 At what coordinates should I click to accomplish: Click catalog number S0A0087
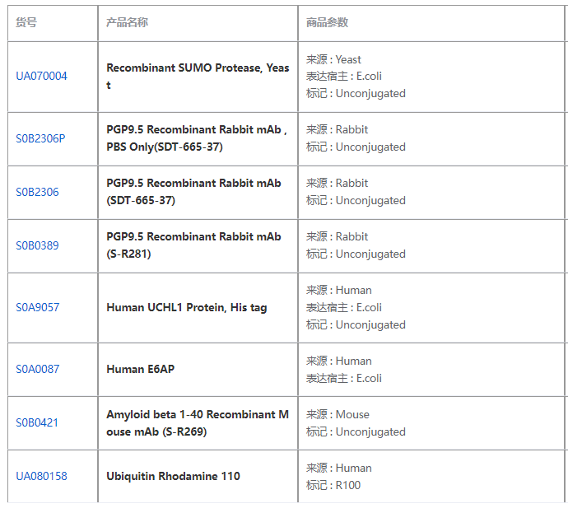click(x=37, y=369)
